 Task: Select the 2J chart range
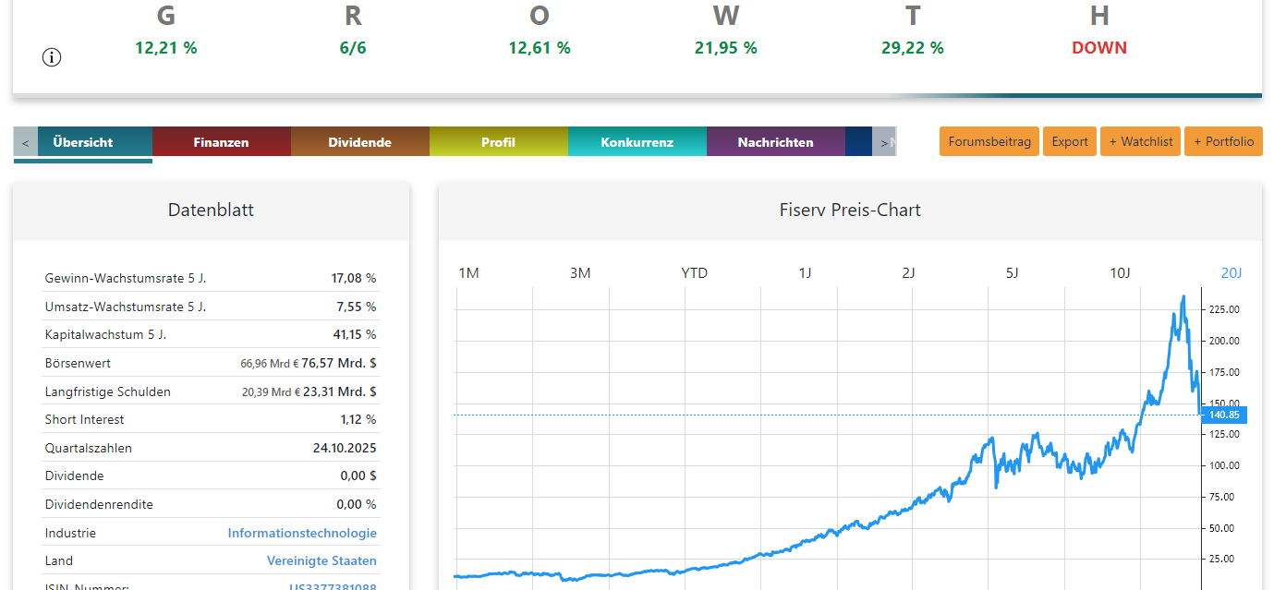(x=908, y=272)
